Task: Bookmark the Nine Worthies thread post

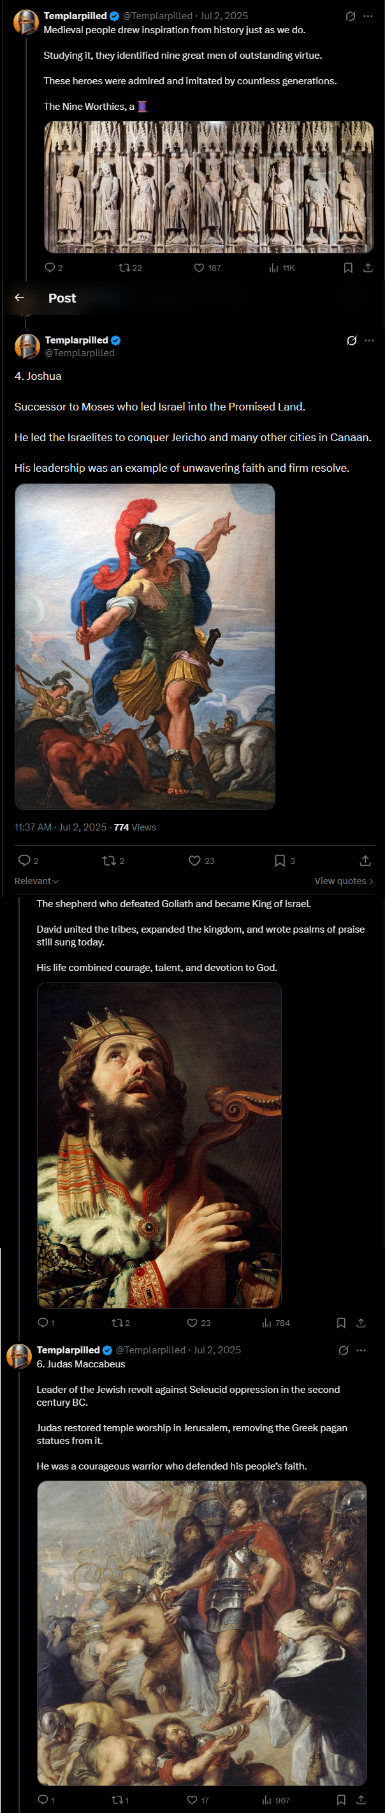Action: pyautogui.click(x=348, y=267)
